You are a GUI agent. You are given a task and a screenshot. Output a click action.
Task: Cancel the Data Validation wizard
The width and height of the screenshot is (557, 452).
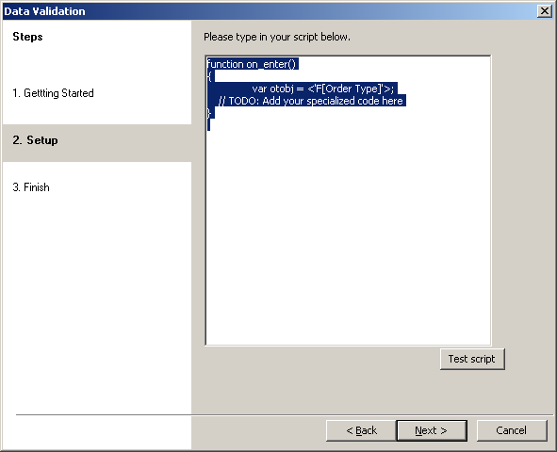tap(512, 430)
